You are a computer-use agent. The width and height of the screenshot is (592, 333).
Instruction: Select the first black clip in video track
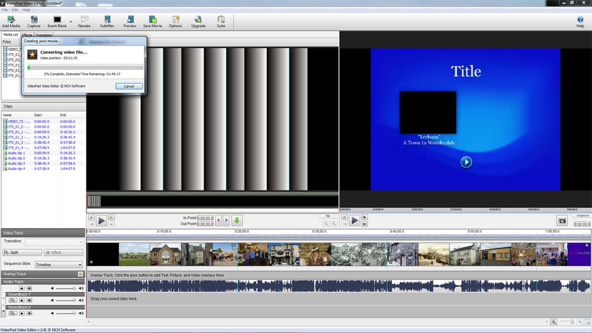point(102,254)
